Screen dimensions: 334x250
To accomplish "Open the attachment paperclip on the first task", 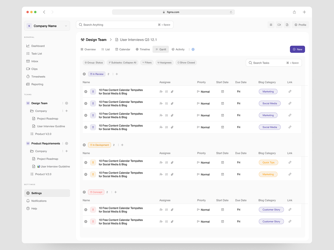I will pos(172,91).
